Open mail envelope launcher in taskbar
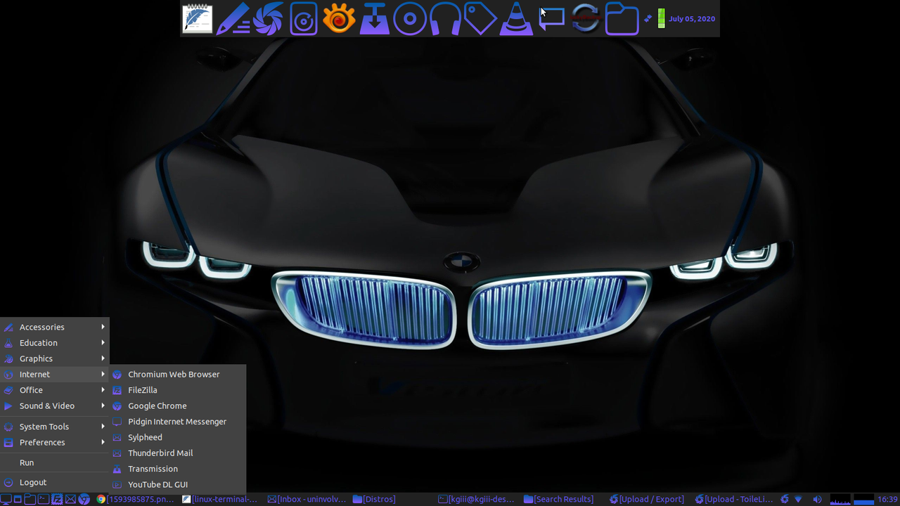The image size is (900, 506). tap(70, 499)
